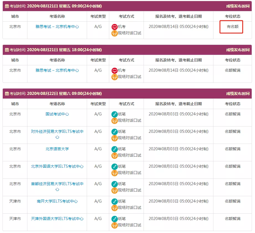Viewport: 255px width, 233px height.
Task: Click teal 纸笔 pencil icon in 南开大学 row
Action: [114, 201]
